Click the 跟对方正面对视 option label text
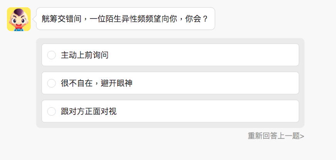336x160 pixels. click(x=89, y=111)
